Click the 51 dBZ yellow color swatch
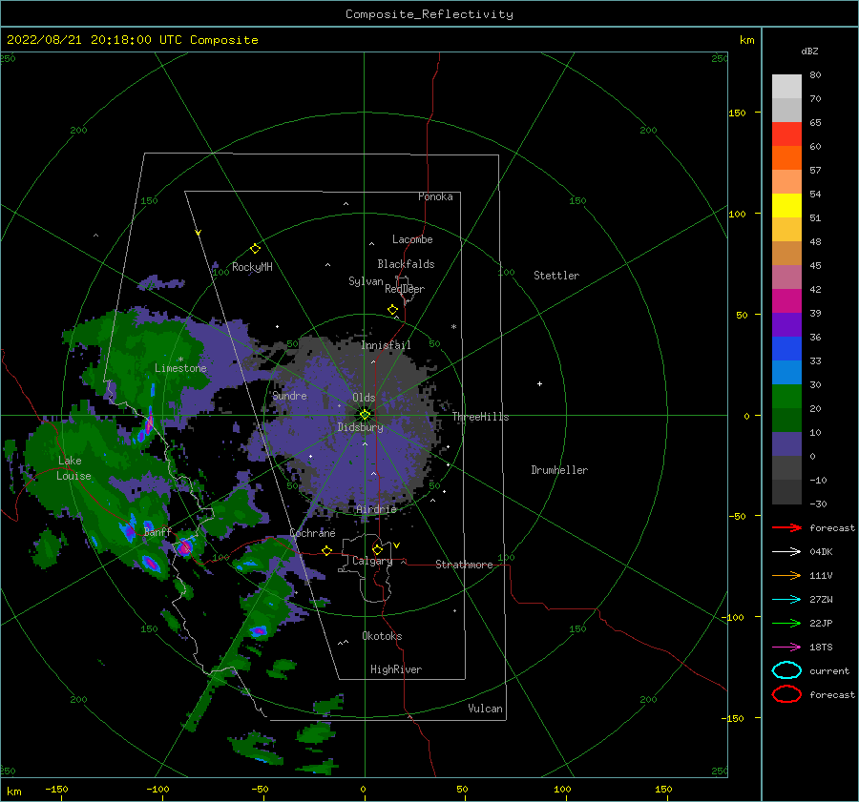Viewport: 859px width, 802px height. (786, 205)
